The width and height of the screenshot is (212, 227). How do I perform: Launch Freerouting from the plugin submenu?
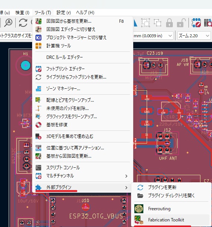(171, 209)
